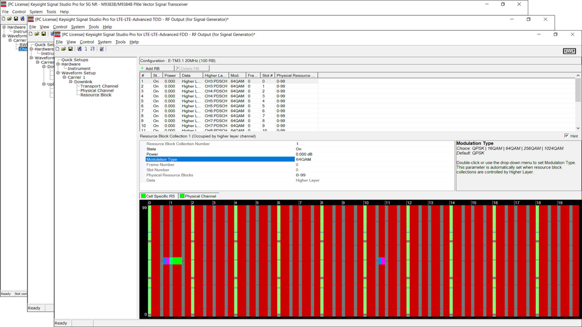
Task: Select the Transport Channel tree item
Action: pyautogui.click(x=99, y=86)
